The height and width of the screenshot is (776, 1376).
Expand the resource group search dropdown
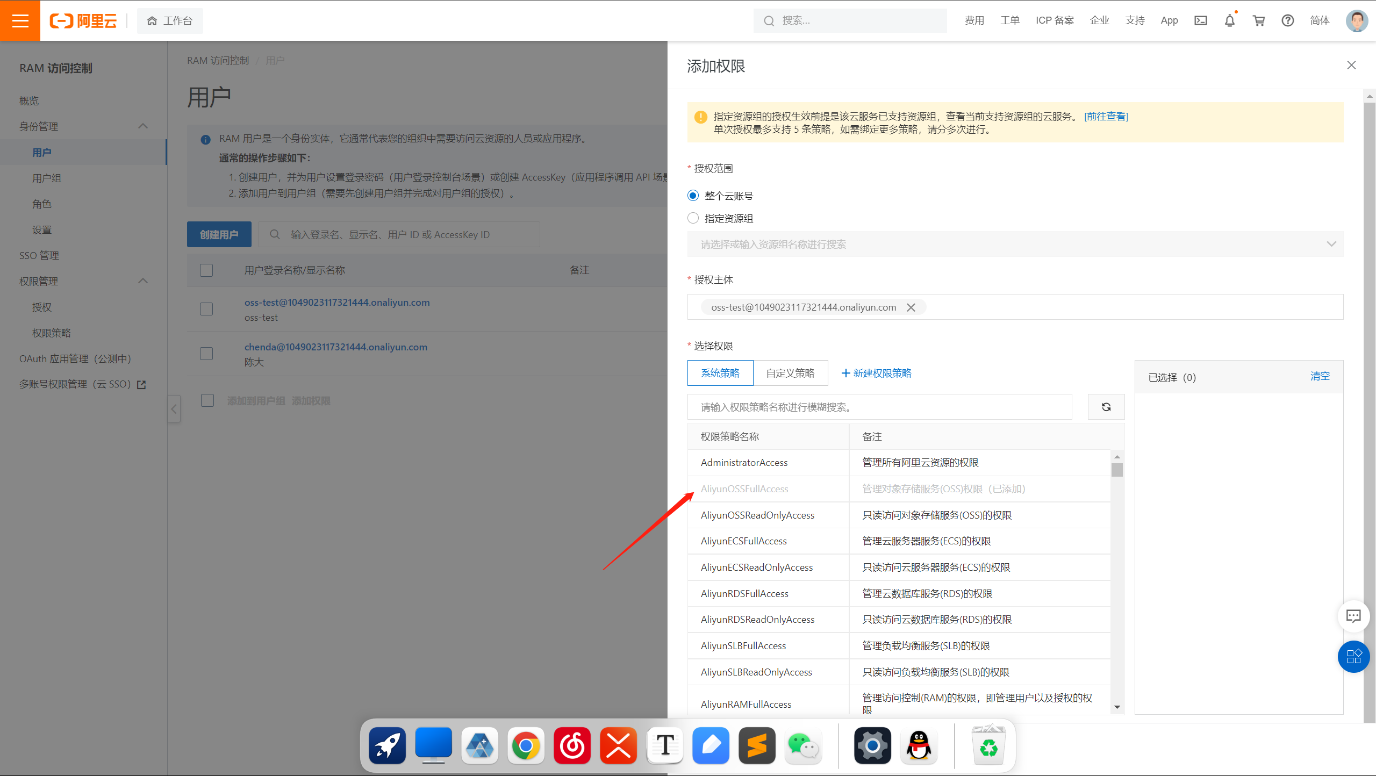click(1331, 244)
